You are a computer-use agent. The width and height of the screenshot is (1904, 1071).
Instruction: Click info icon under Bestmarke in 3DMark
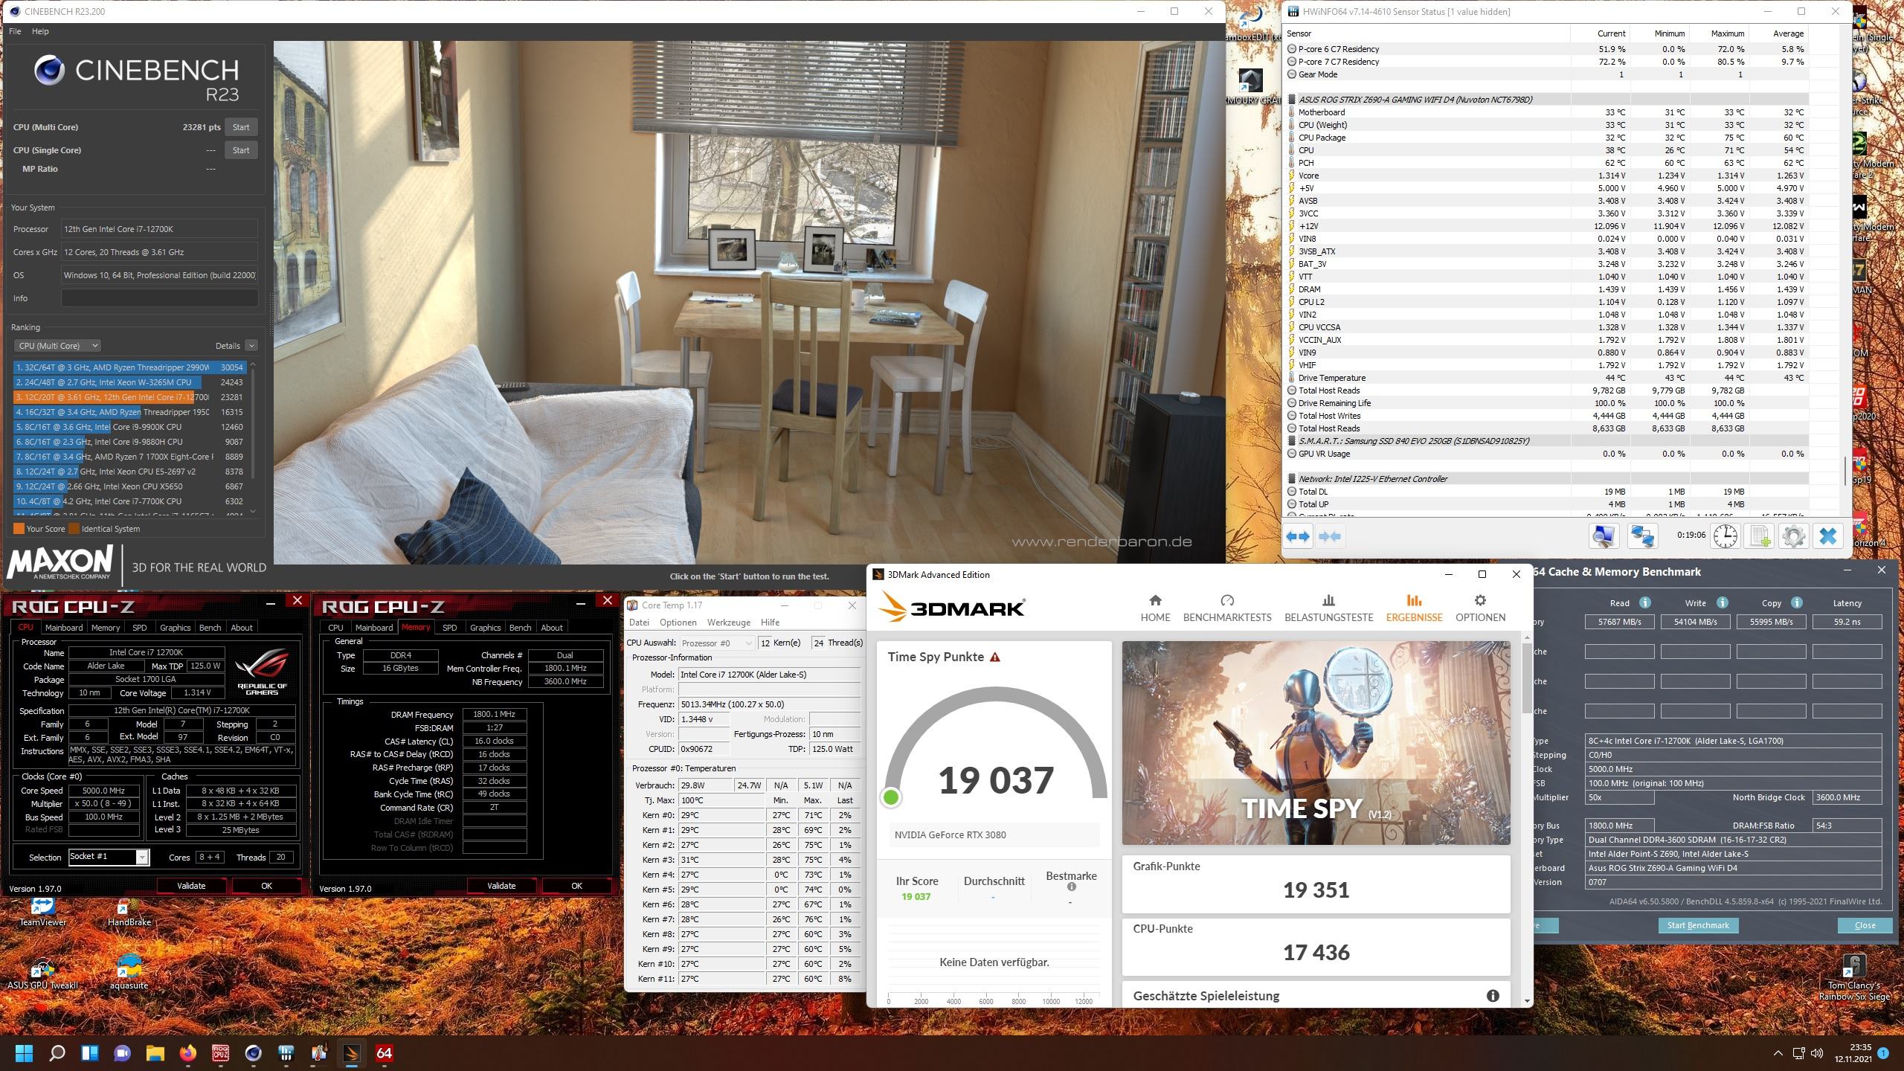(1071, 887)
